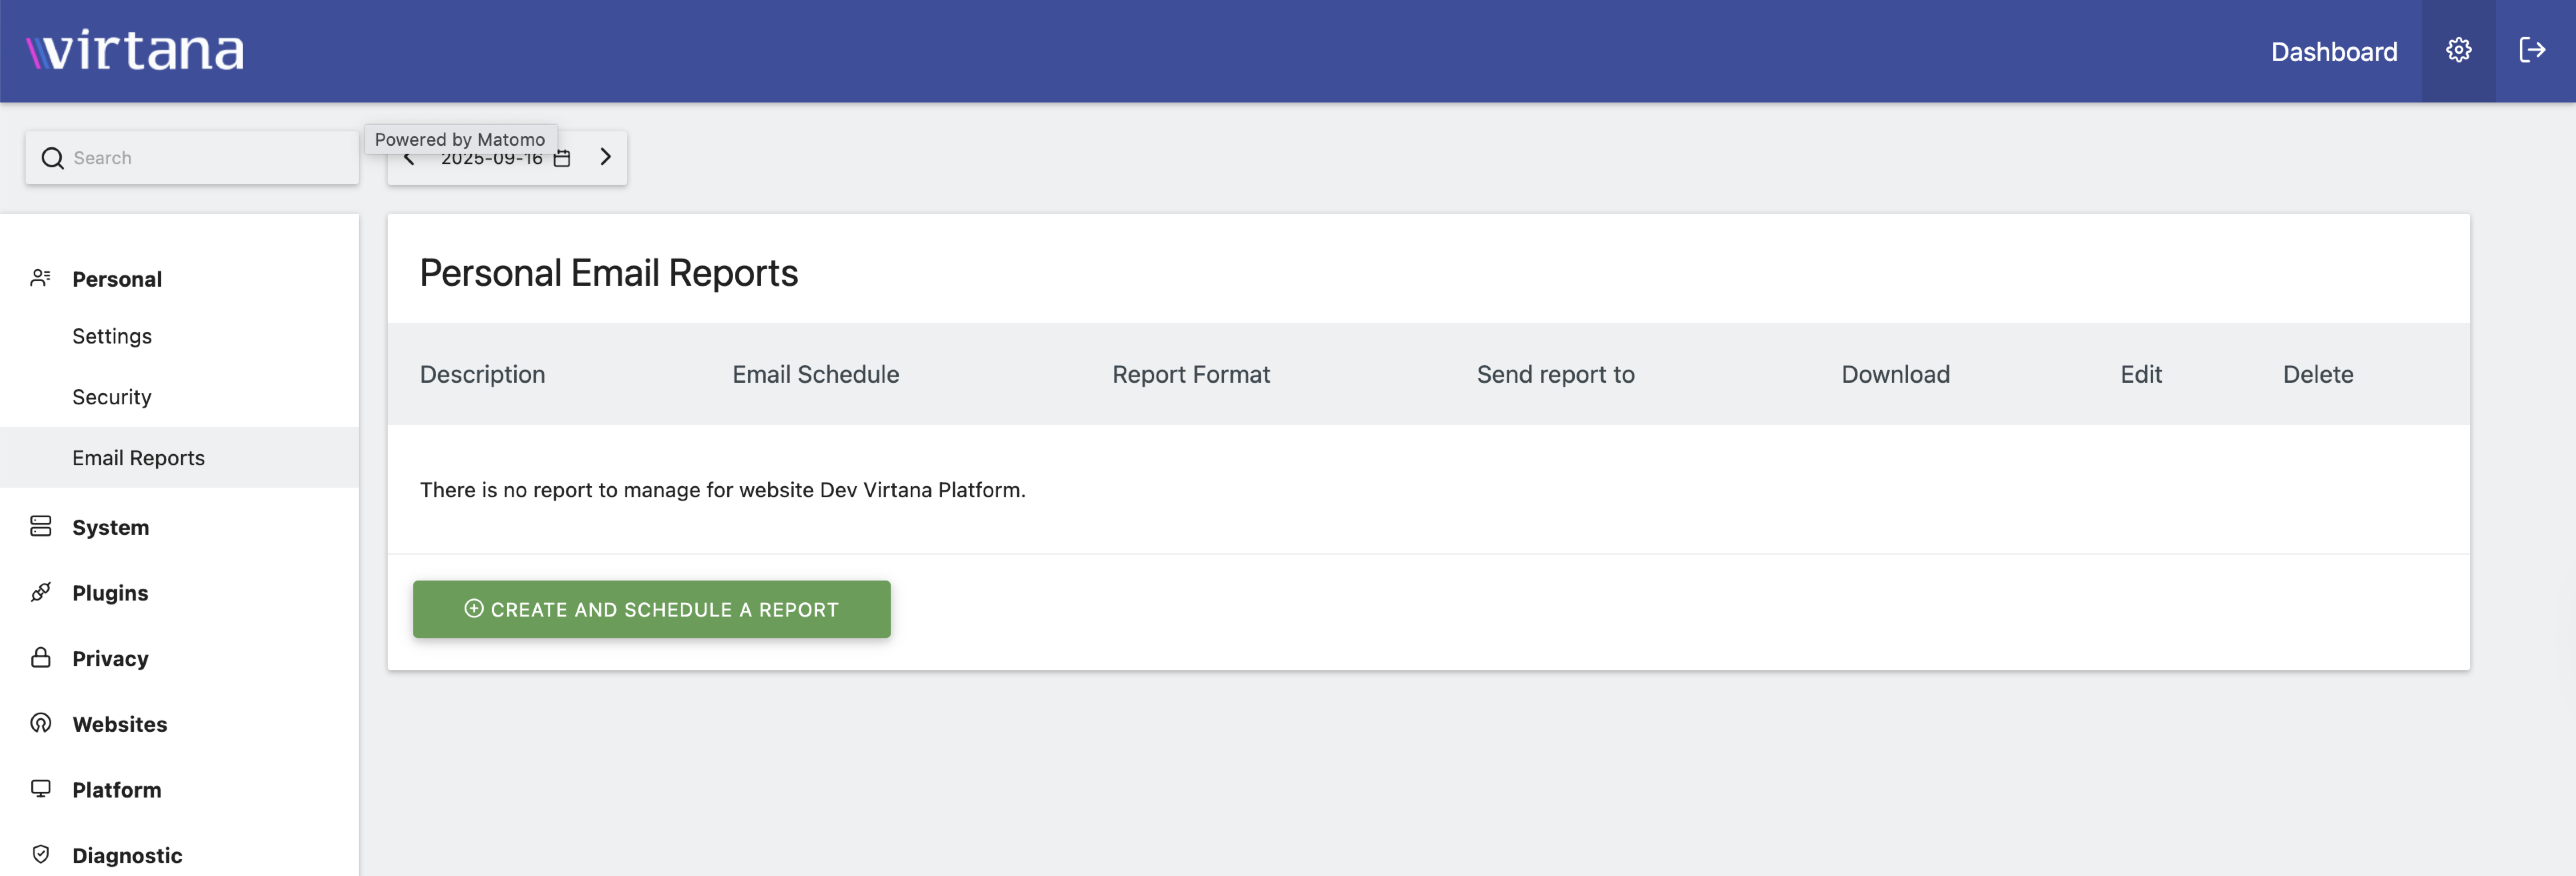Click the search magnifier icon
2576x876 pixels.
tap(52, 158)
